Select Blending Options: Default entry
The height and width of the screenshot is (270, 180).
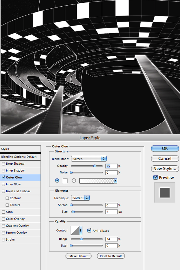click(x=20, y=157)
